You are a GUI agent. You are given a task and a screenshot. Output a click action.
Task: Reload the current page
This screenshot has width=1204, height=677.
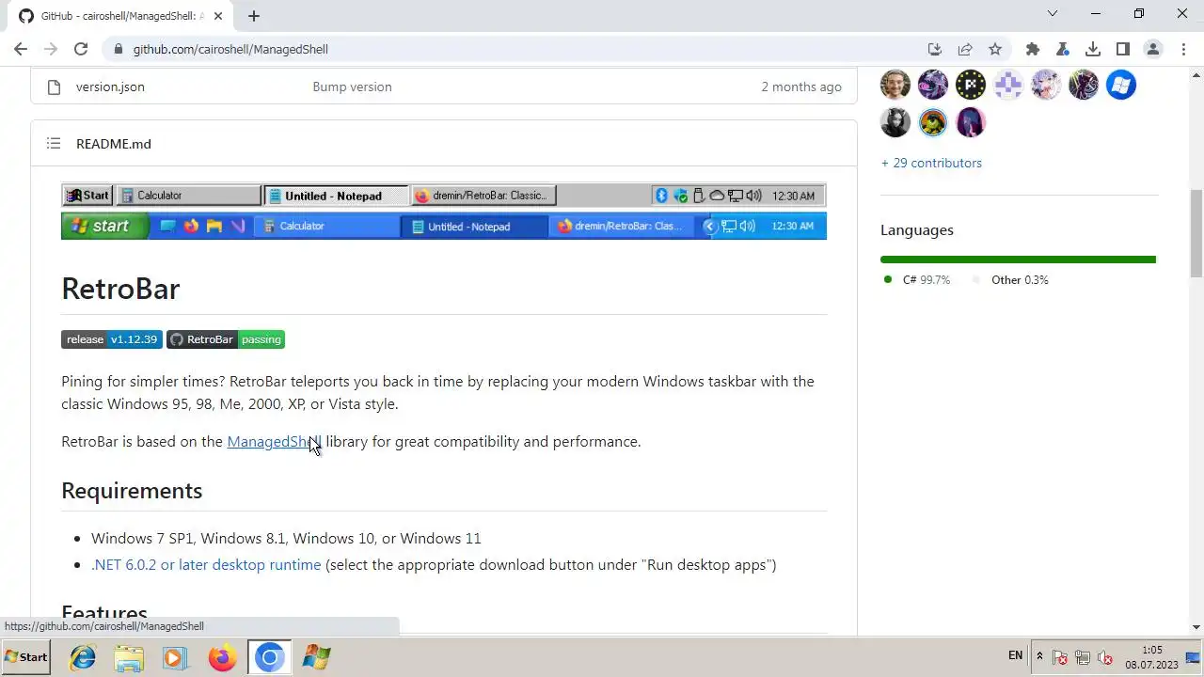[x=81, y=49]
